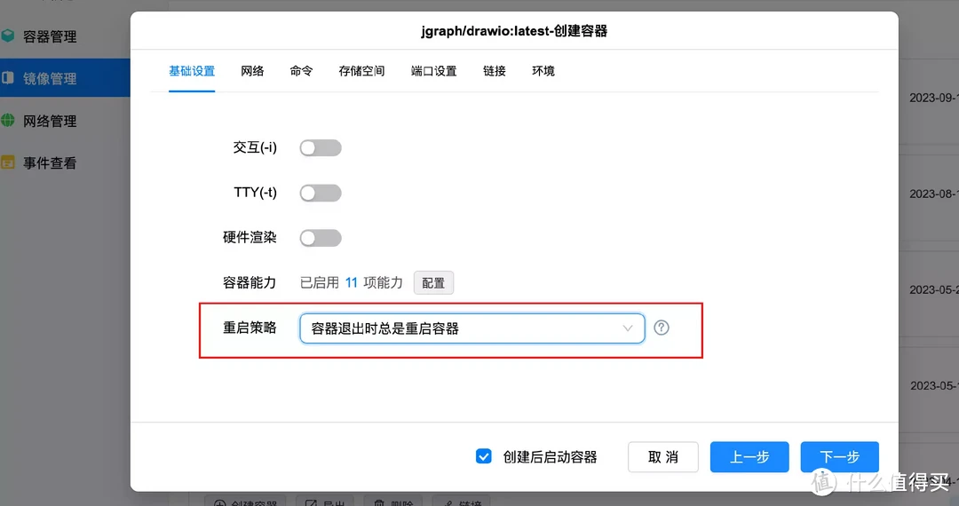Turn on the 硬件渲染 switch

tap(321, 238)
